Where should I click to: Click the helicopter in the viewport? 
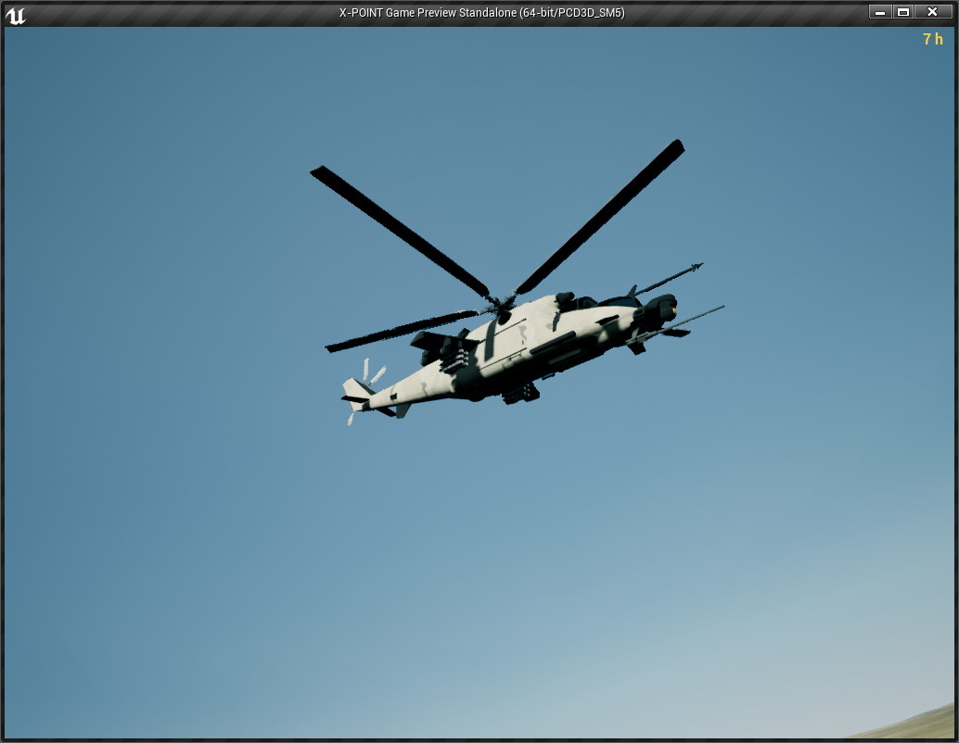(517, 344)
